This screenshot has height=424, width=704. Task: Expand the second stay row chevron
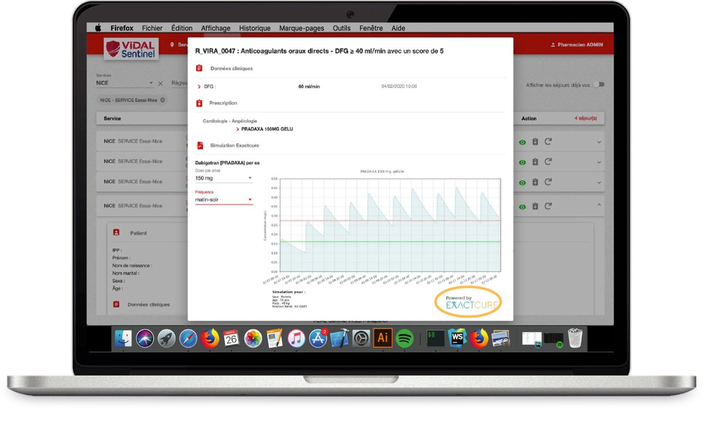pos(599,162)
